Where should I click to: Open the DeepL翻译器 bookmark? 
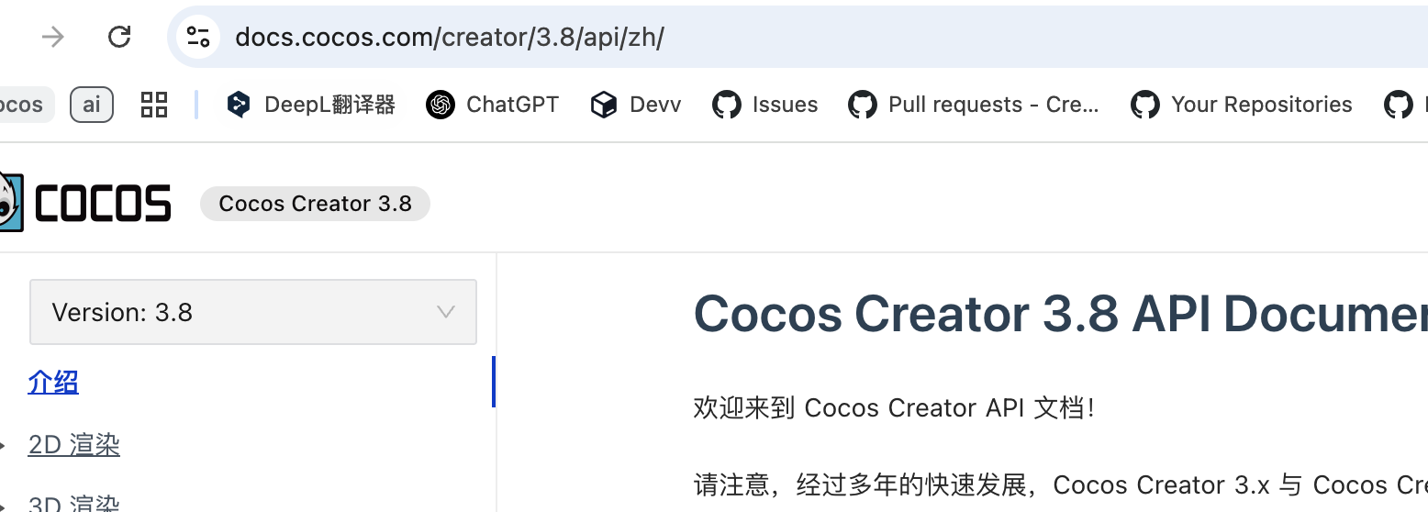tap(311, 105)
